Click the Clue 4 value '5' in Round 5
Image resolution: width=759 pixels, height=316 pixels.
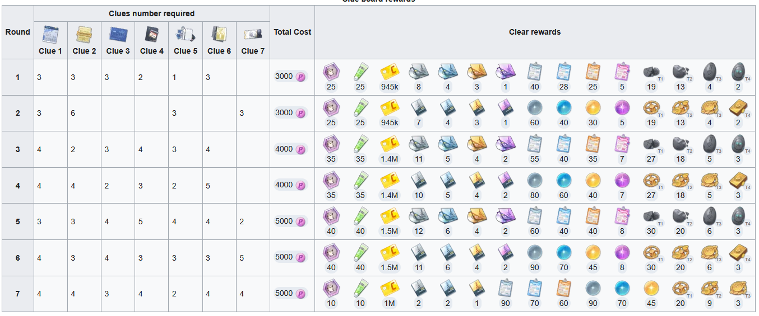pos(140,221)
